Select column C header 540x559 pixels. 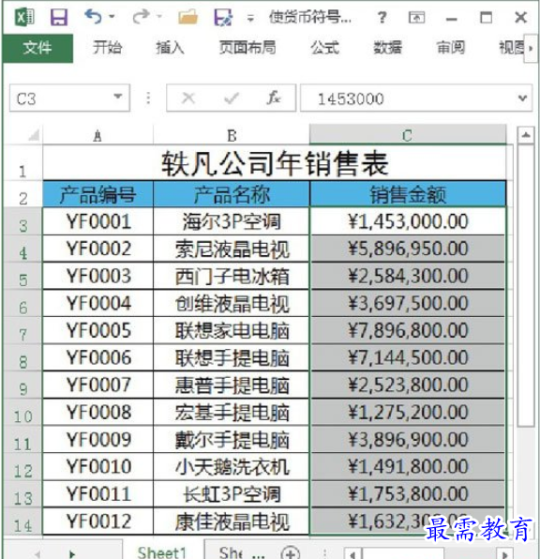coord(408,135)
